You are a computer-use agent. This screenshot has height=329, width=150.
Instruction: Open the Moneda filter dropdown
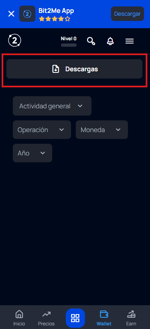[x=102, y=130]
